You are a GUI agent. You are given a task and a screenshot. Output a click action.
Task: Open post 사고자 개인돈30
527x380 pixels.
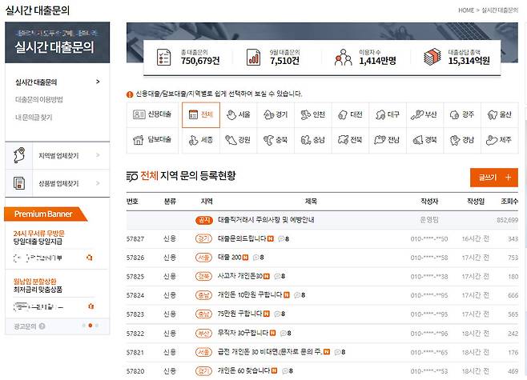coord(240,276)
